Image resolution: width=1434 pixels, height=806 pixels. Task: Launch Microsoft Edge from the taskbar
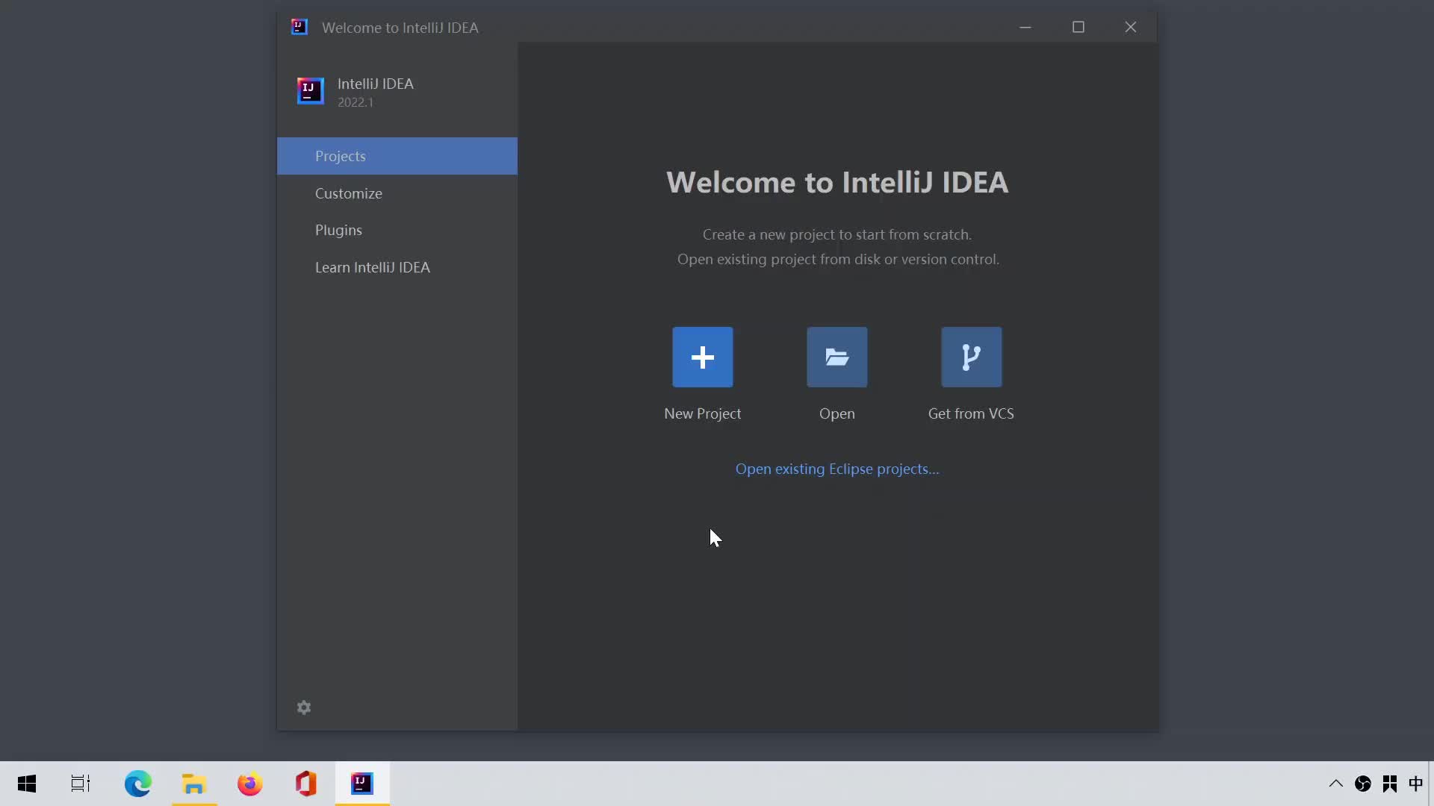coord(138,784)
